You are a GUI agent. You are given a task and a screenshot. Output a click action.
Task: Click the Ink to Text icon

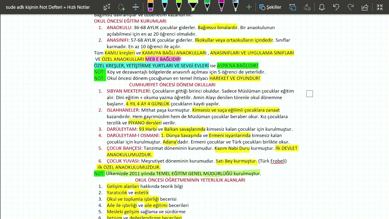[x=307, y=7]
